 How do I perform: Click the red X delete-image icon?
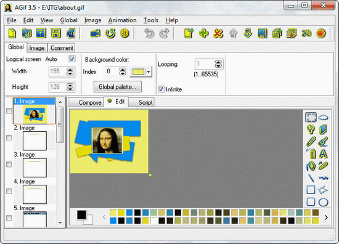218,33
